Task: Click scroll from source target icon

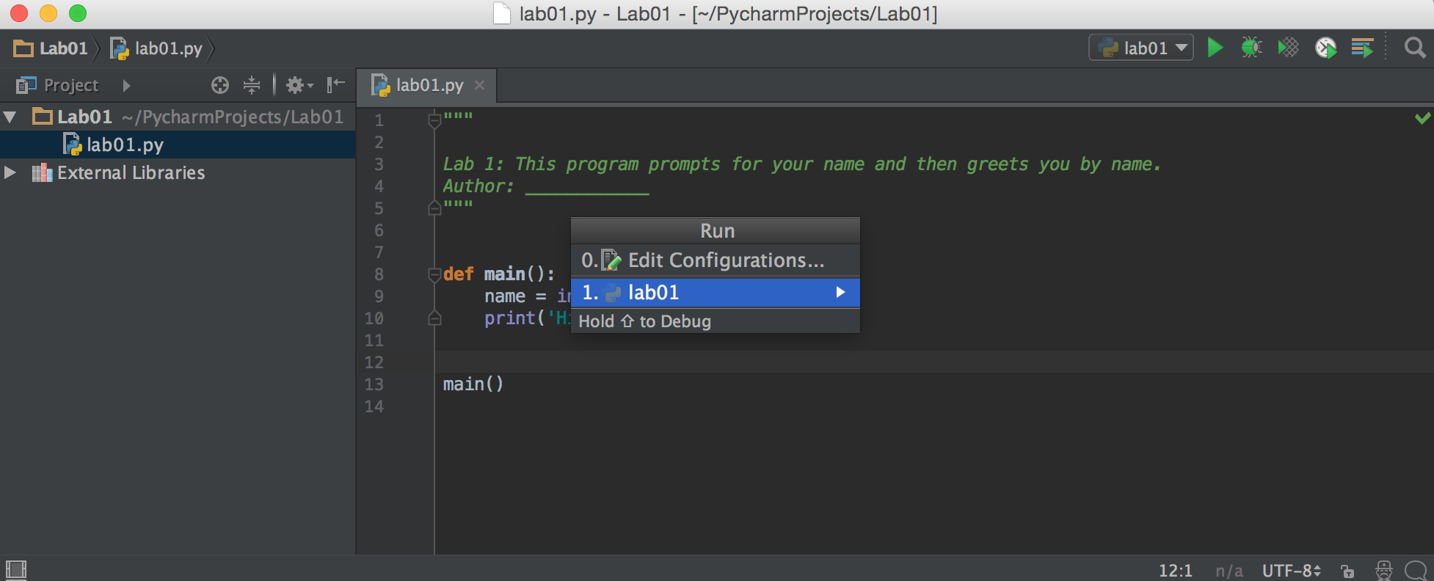Action: click(x=220, y=85)
